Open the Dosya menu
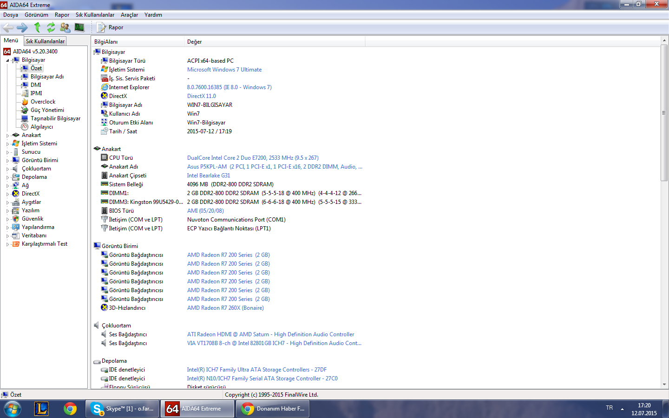The image size is (669, 418). click(11, 15)
